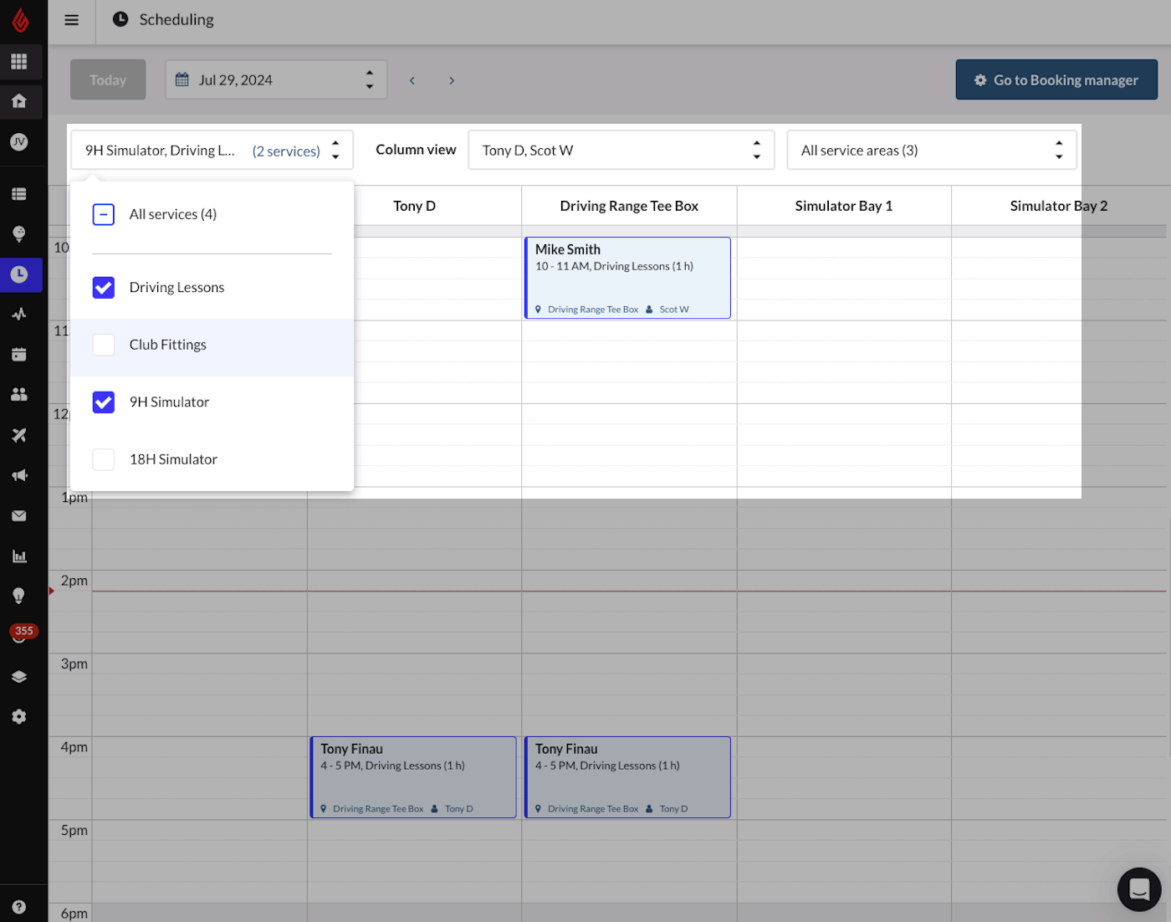Go to the home icon in sidebar
The image size is (1171, 922).
[x=19, y=101]
